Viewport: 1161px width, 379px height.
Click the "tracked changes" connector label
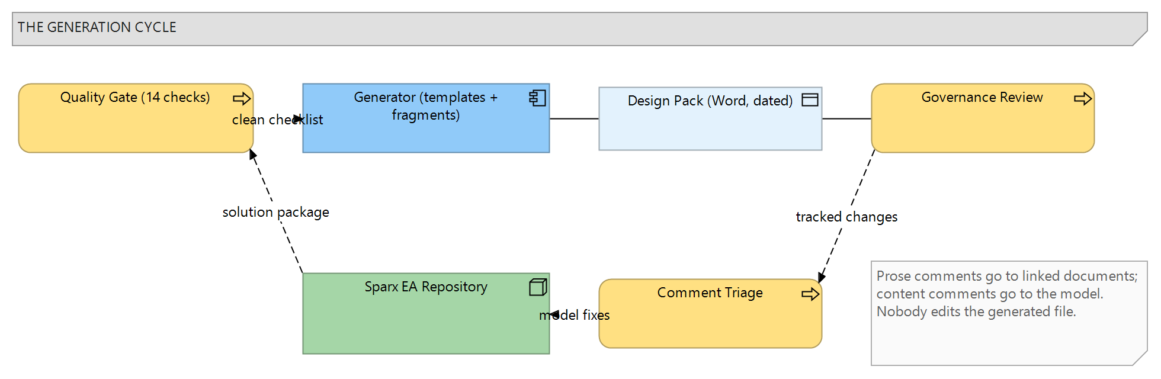(846, 217)
